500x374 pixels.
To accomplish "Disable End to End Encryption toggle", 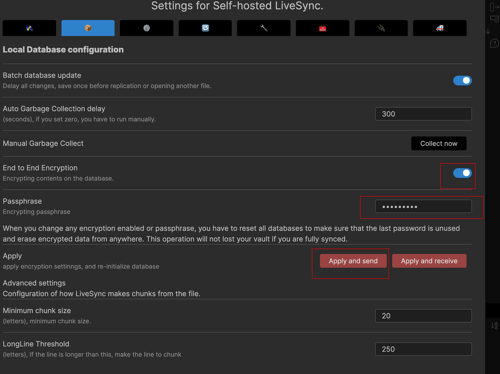I will pos(462,173).
